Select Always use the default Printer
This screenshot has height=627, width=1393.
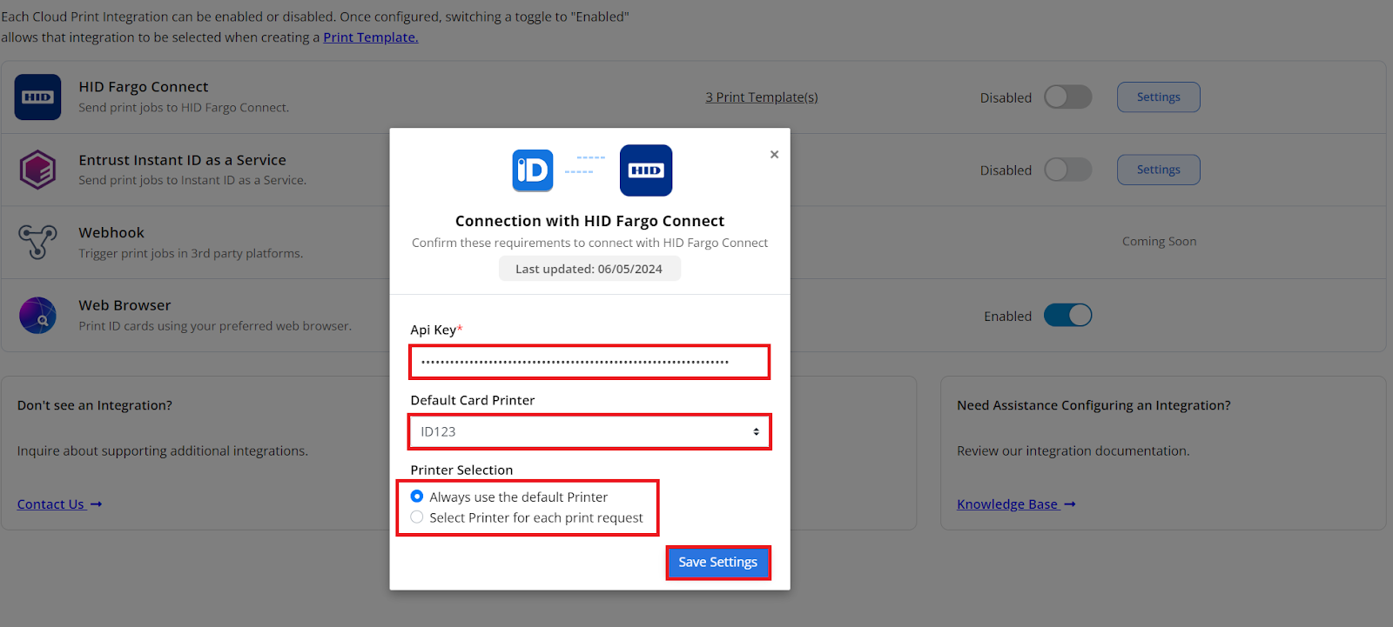(x=417, y=497)
